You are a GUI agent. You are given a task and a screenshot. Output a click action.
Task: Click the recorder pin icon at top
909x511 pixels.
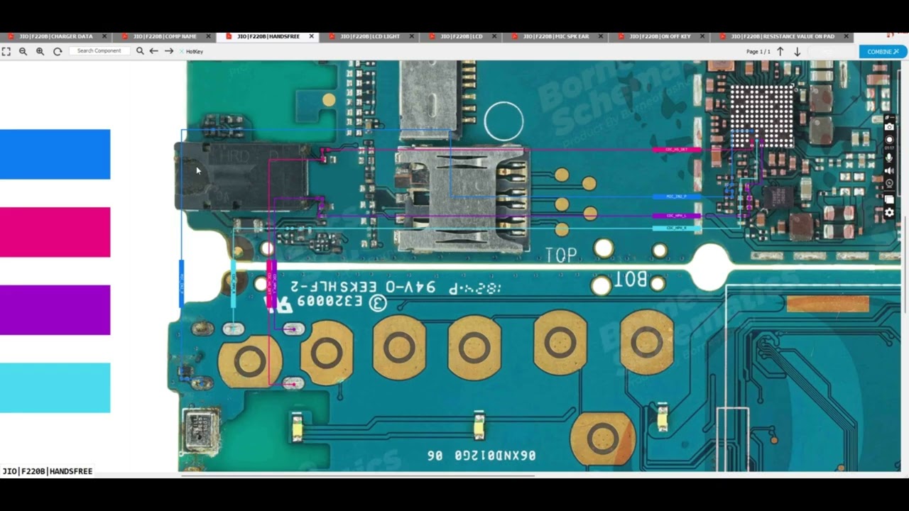[x=887, y=118]
